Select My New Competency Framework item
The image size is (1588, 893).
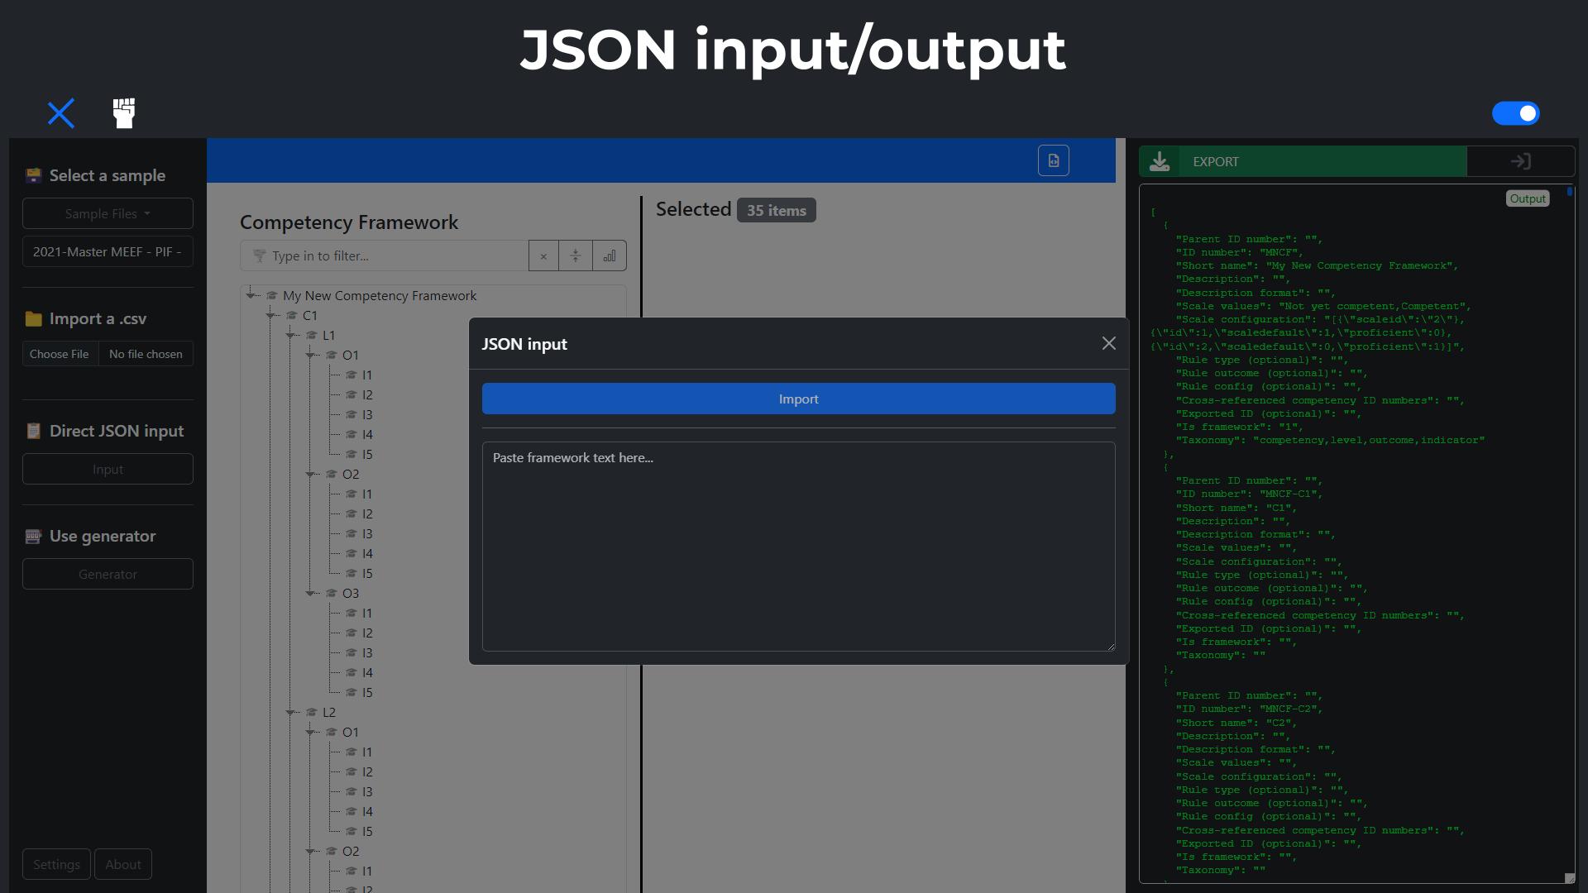[x=380, y=295]
